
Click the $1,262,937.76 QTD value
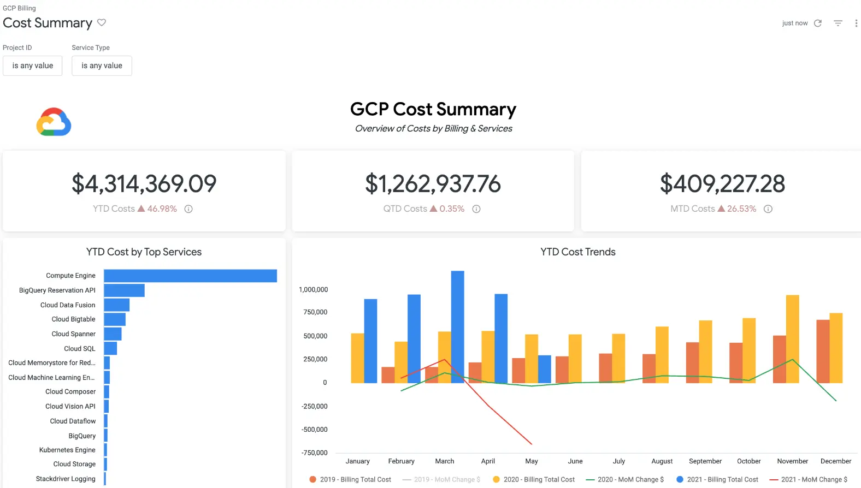[x=433, y=184]
